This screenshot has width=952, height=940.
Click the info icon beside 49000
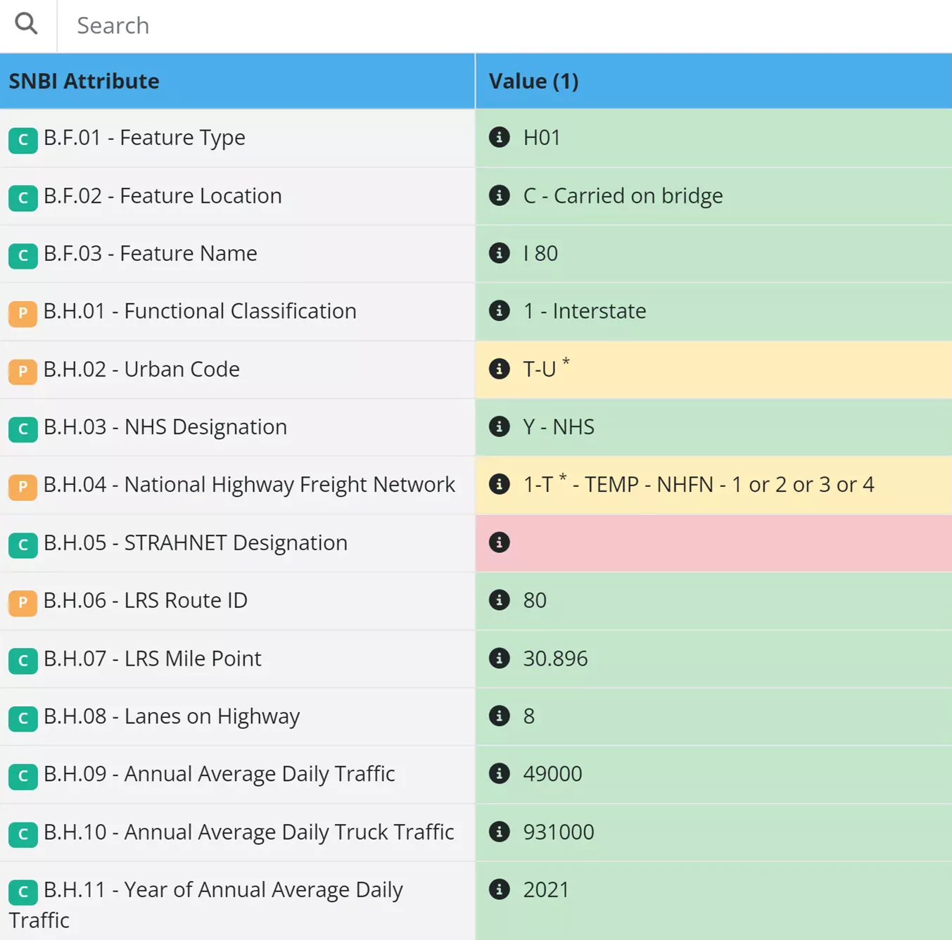pyautogui.click(x=500, y=774)
